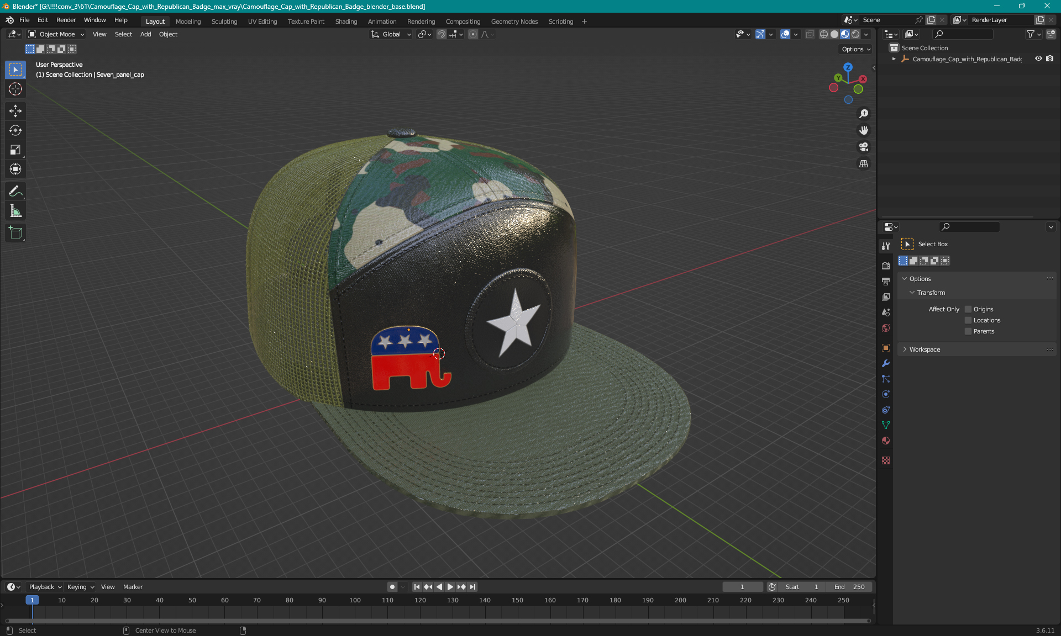Image resolution: width=1061 pixels, height=636 pixels.
Task: Switch to the UV Editing workspace tab
Action: [262, 22]
